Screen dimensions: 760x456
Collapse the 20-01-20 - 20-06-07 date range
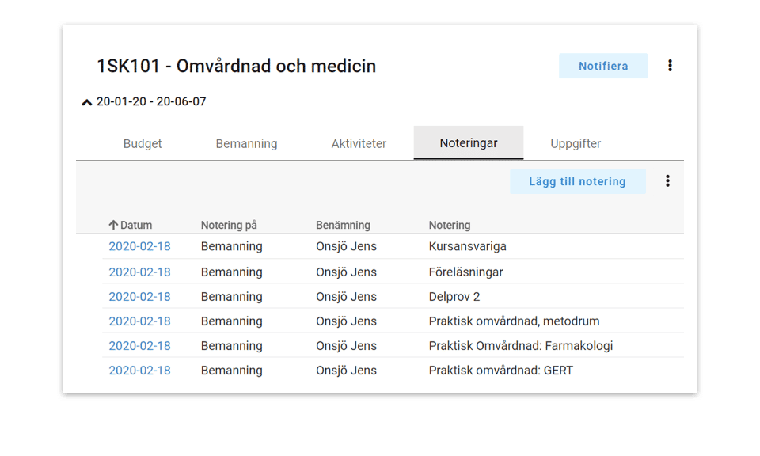(x=87, y=102)
